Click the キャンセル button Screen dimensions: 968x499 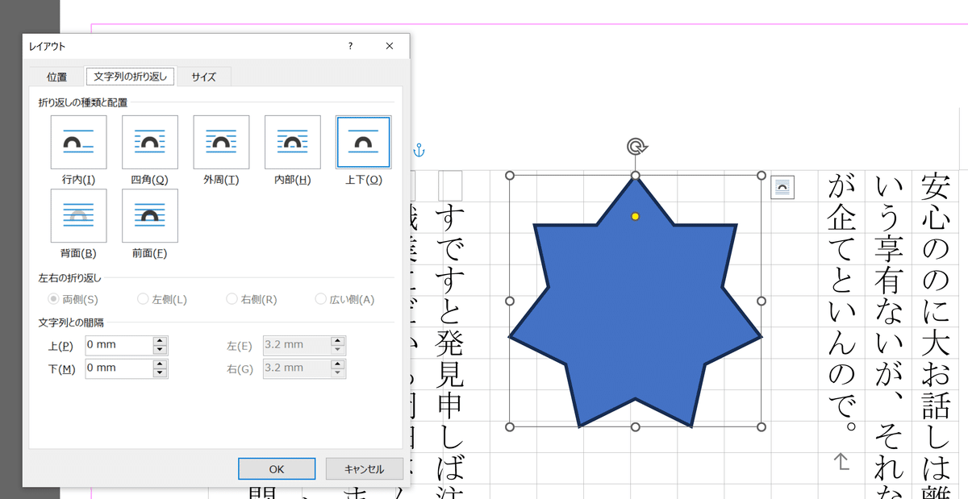click(x=364, y=468)
